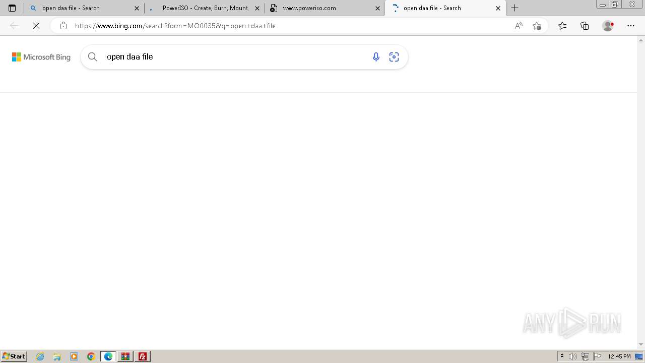The image size is (645, 363).
Task: Select Microsoft Edge taskbar button
Action: click(x=108, y=356)
